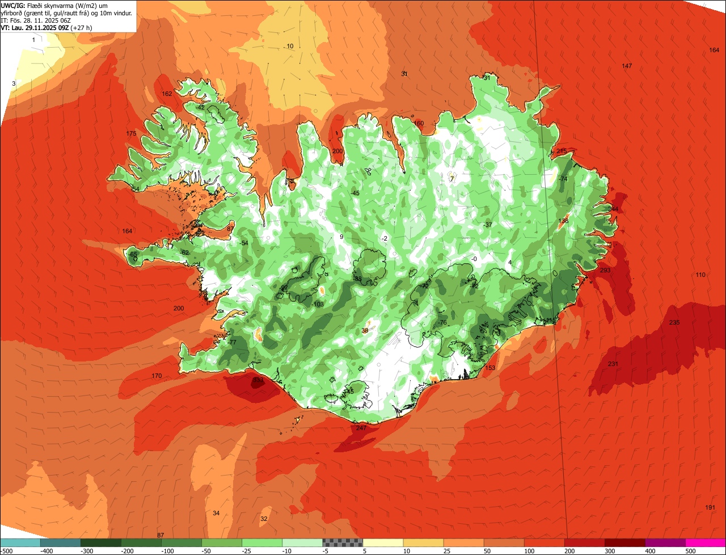Click the value '153' near the shoreline
The image size is (726, 555).
pyautogui.click(x=490, y=368)
